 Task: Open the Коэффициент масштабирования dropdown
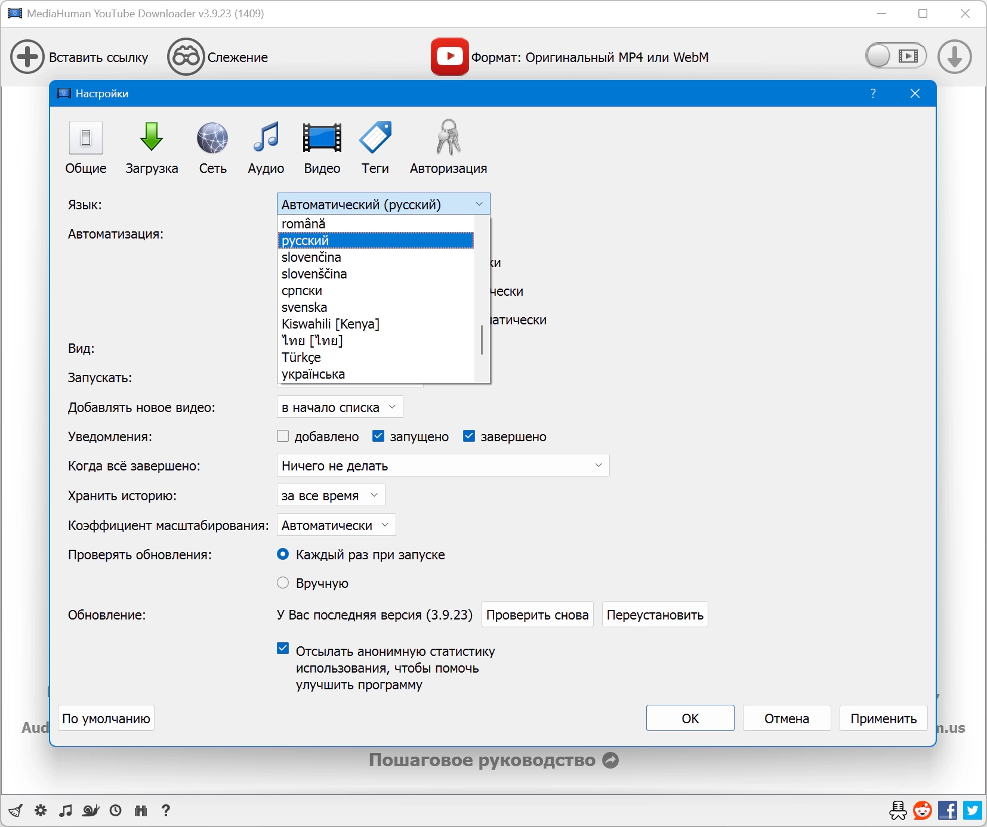tap(336, 525)
